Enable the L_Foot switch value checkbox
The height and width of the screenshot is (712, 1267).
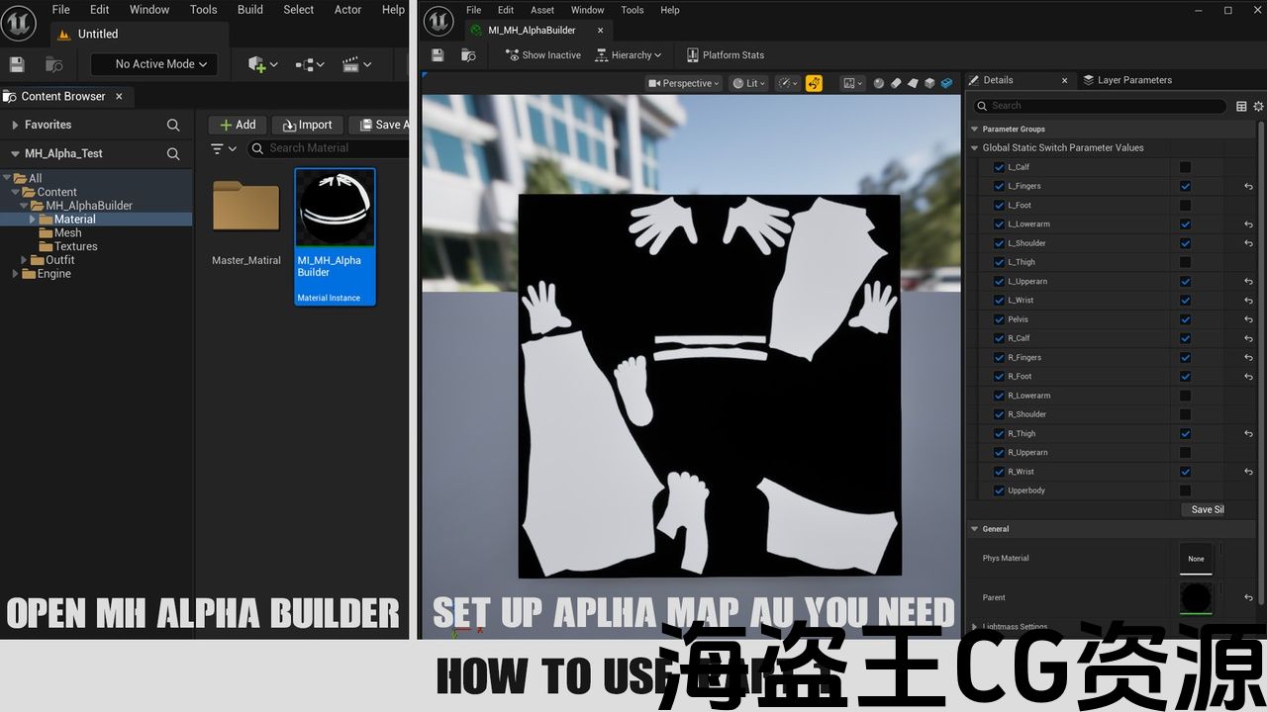[x=1185, y=206]
